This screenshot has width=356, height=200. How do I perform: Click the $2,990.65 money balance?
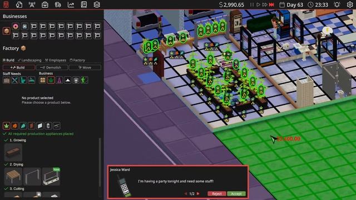coord(231,5)
